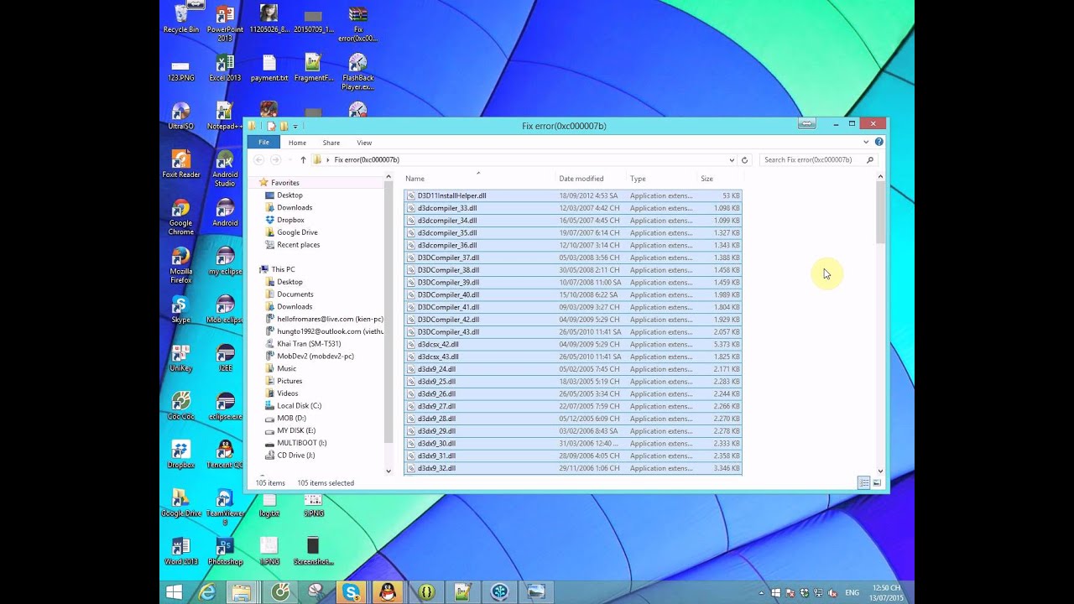This screenshot has height=604, width=1074.
Task: Click the Help question mark icon
Action: (x=878, y=143)
